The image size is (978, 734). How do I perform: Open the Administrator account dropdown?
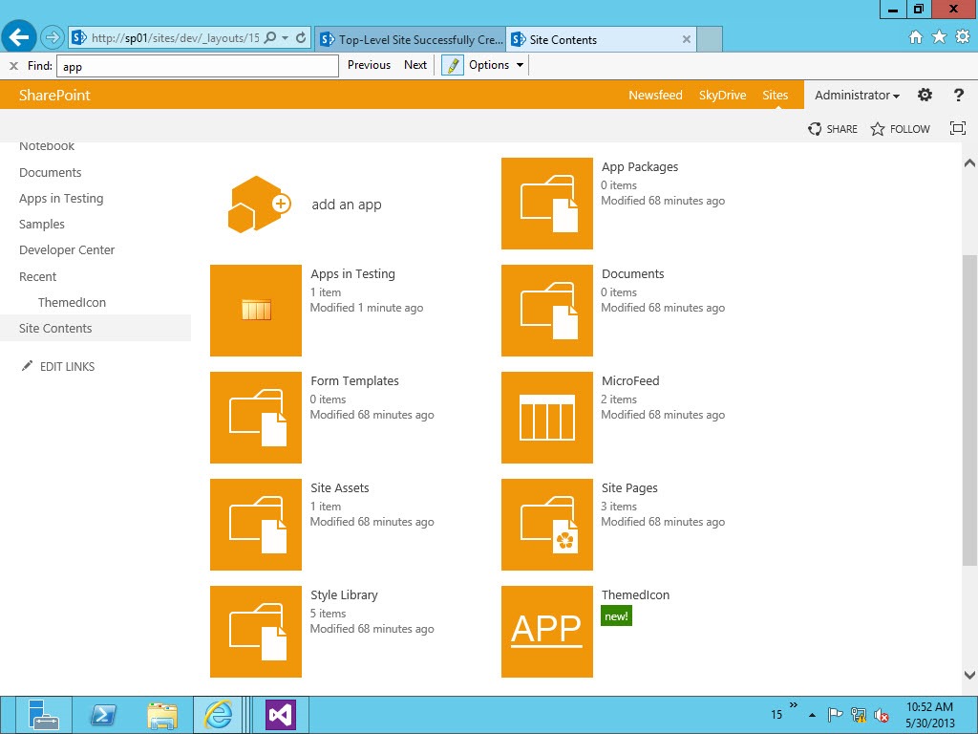click(856, 95)
